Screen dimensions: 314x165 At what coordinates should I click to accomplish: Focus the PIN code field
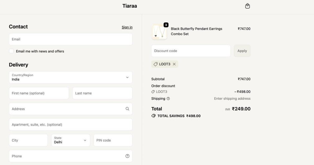pyautogui.click(x=113, y=140)
